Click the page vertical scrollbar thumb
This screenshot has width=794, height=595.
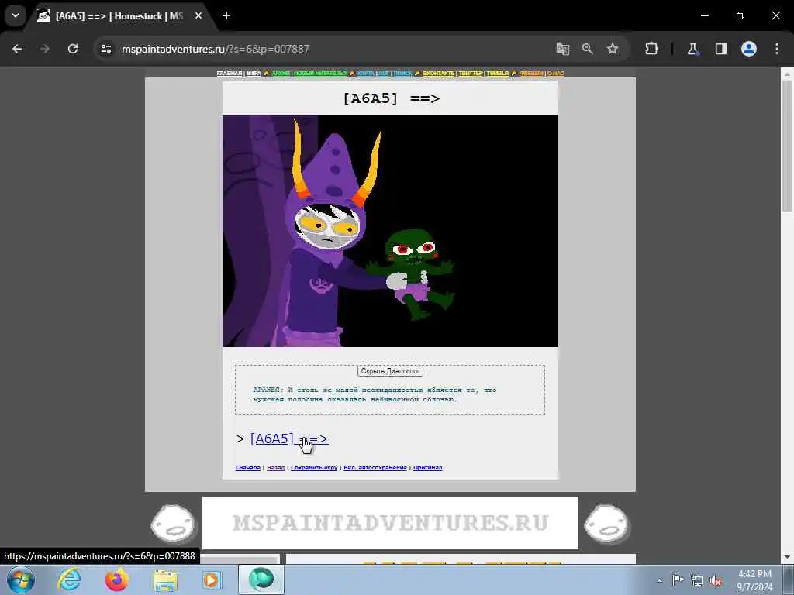click(x=787, y=146)
